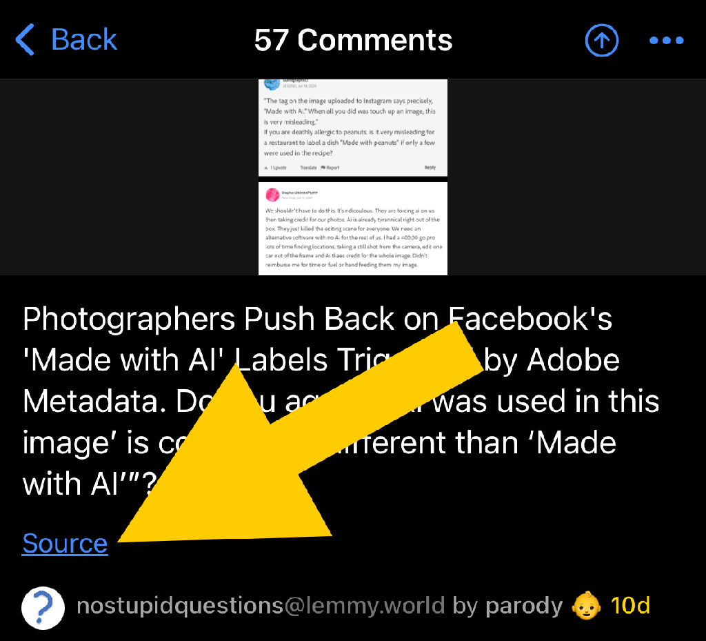
Task: Click Translate in the embedded comment
Action: pyautogui.click(x=308, y=168)
